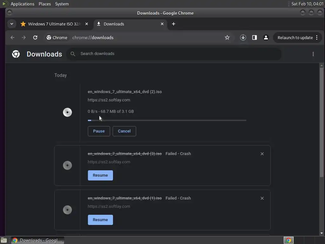Image resolution: width=325 pixels, height=244 pixels.
Task: Click the search magnifier icon
Action: [73, 54]
